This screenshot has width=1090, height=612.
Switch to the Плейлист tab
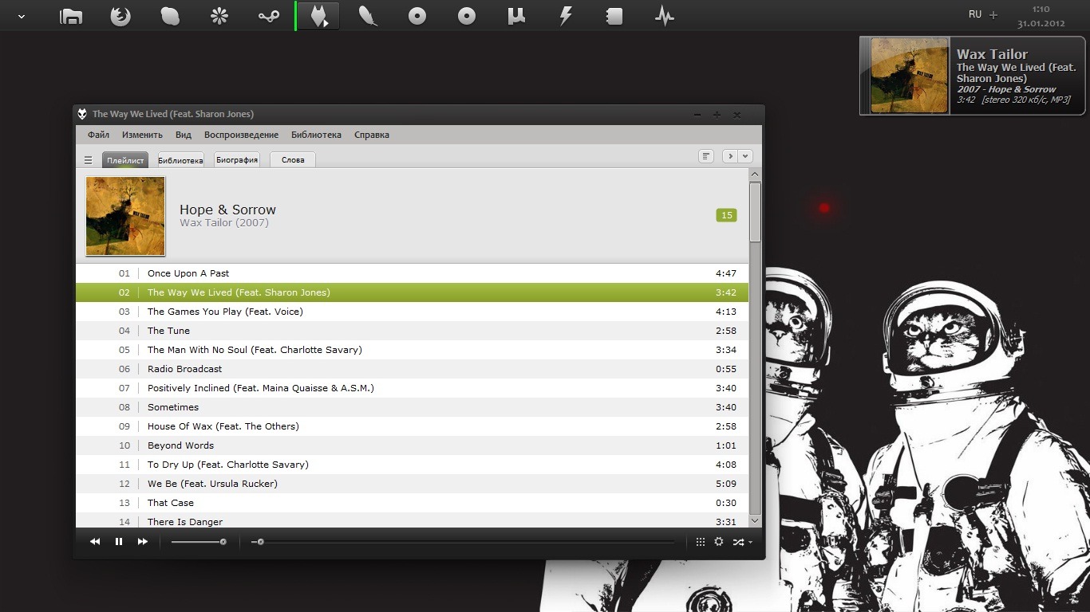[x=125, y=160]
